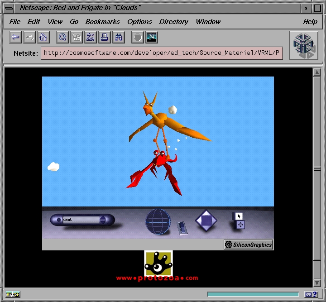Screen dimensions: 326x302
Task: Follow the www.protozoa.com link
Action: (x=157, y=278)
